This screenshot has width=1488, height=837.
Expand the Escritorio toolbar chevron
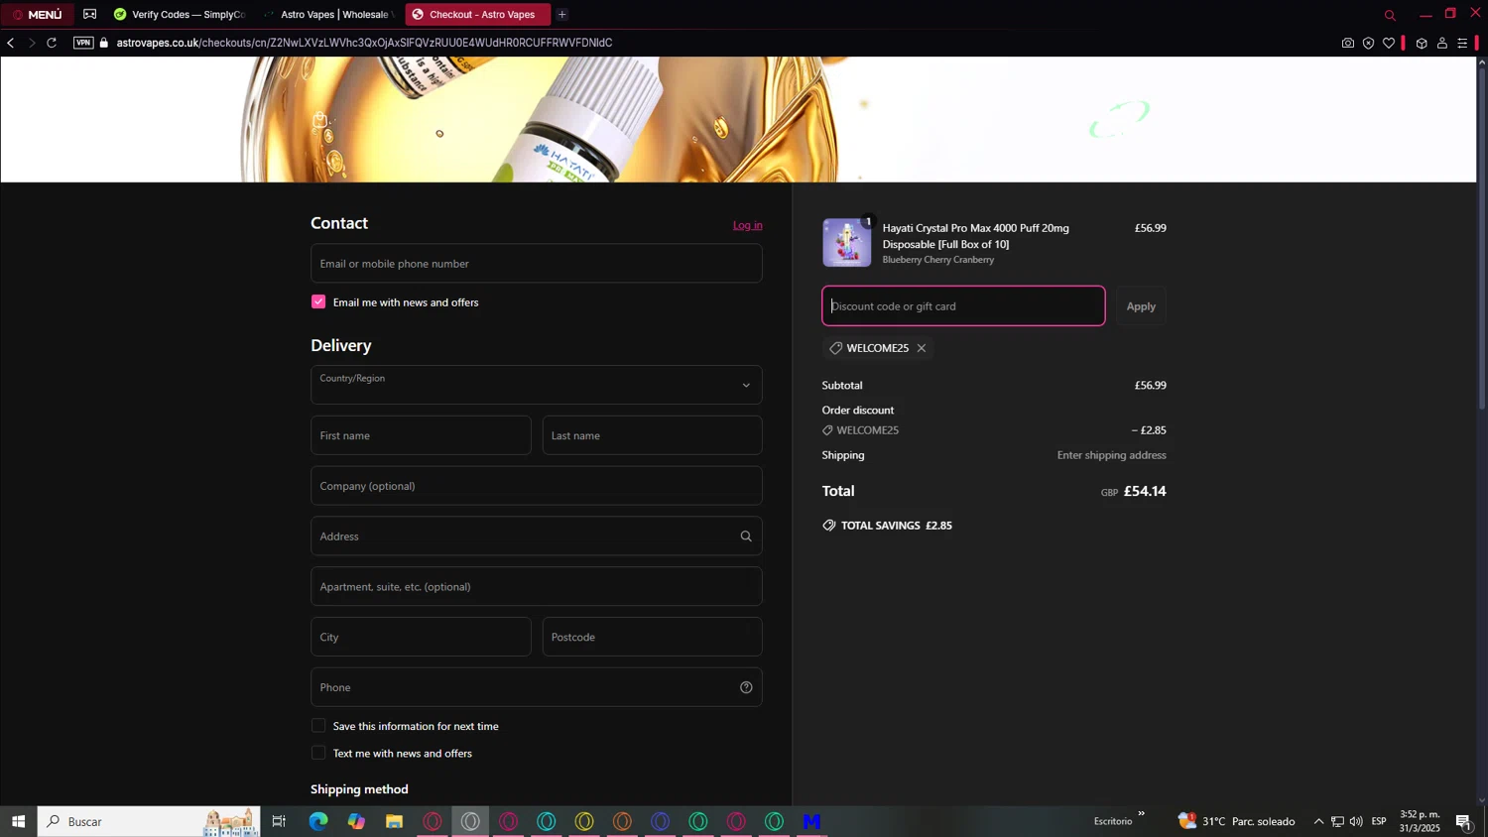pyautogui.click(x=1141, y=814)
